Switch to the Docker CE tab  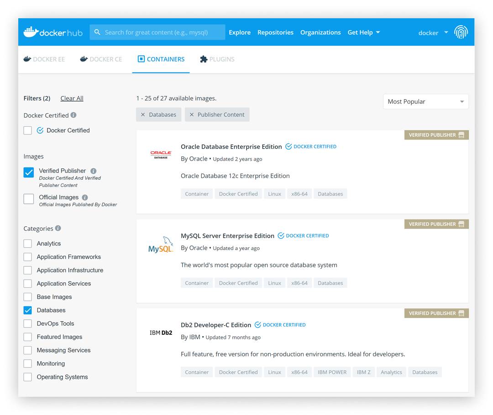click(x=101, y=59)
